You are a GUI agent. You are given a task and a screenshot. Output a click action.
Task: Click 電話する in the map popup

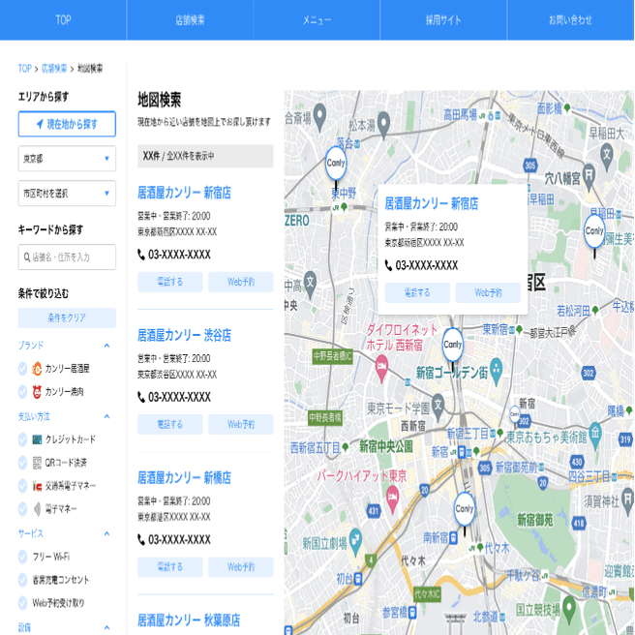tap(417, 292)
